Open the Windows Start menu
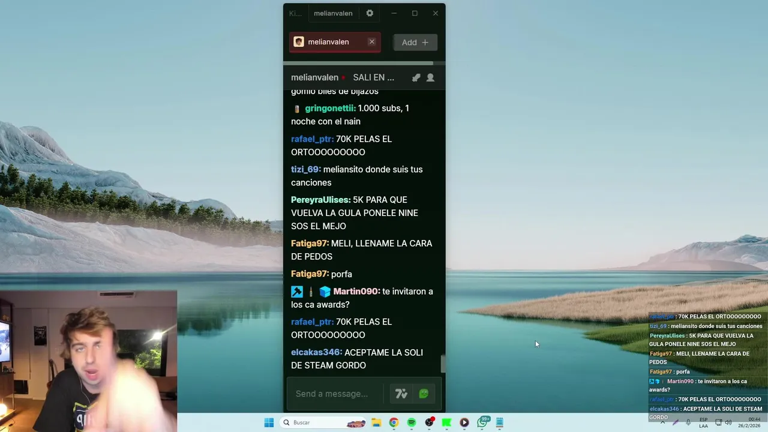The height and width of the screenshot is (432, 768). pyautogui.click(x=269, y=422)
